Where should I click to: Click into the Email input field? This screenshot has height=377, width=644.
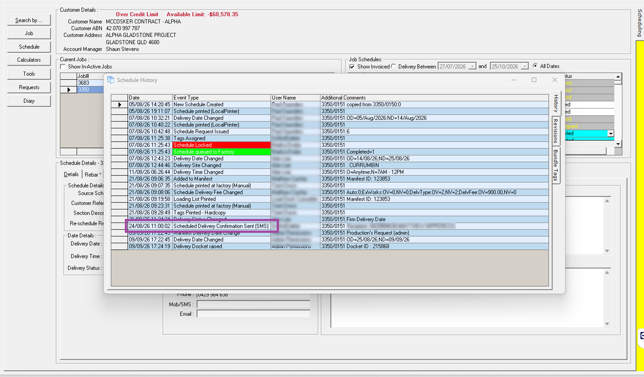pos(253,314)
